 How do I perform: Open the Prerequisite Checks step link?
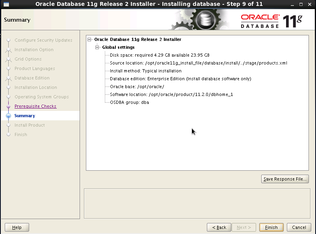35,106
